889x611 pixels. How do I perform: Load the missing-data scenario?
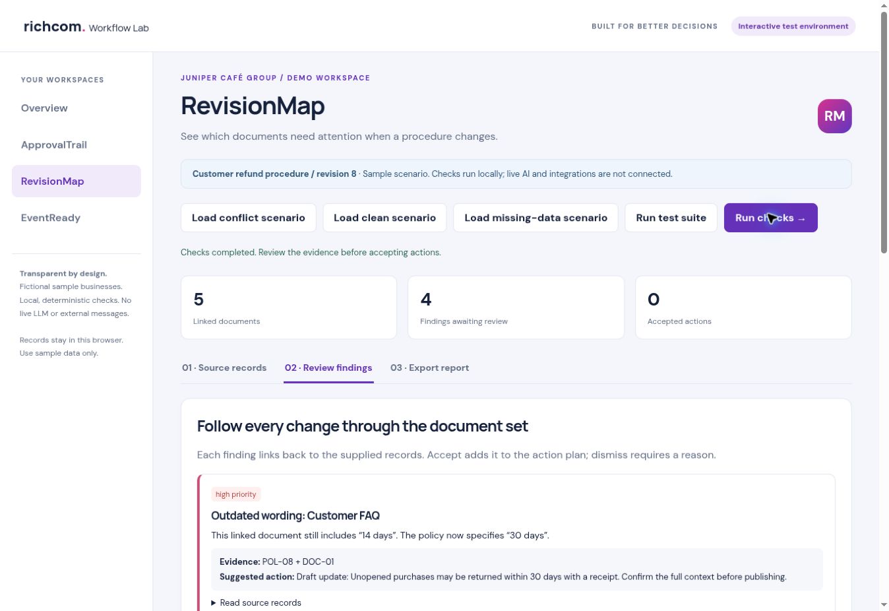tap(536, 218)
